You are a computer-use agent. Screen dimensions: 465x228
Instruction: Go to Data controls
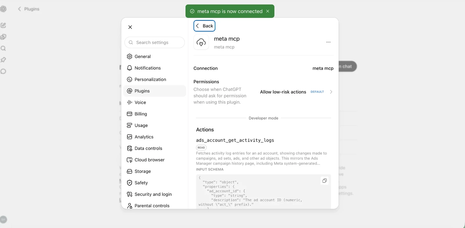155,148
